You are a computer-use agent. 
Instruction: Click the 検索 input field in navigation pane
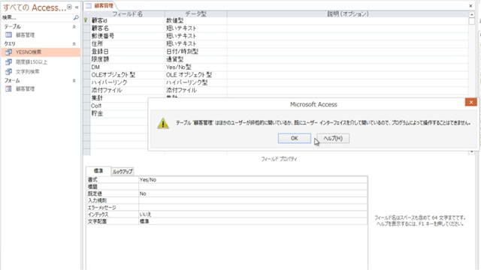pyautogui.click(x=37, y=18)
